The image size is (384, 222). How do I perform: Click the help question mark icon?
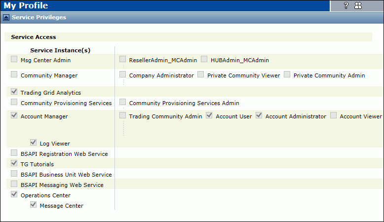[346, 6]
